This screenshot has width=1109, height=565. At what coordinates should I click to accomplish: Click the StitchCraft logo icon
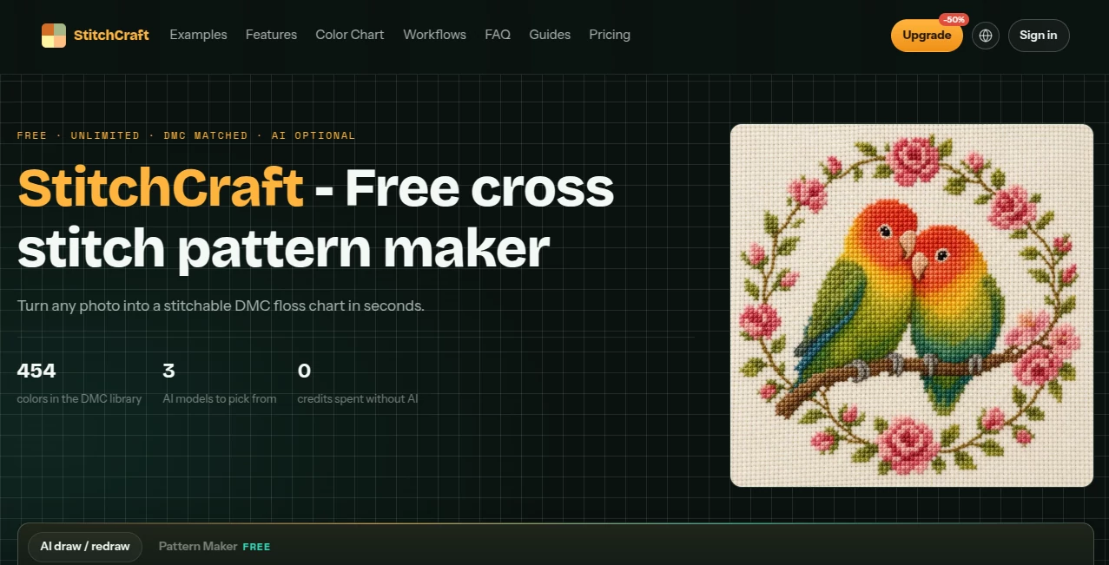(54, 36)
